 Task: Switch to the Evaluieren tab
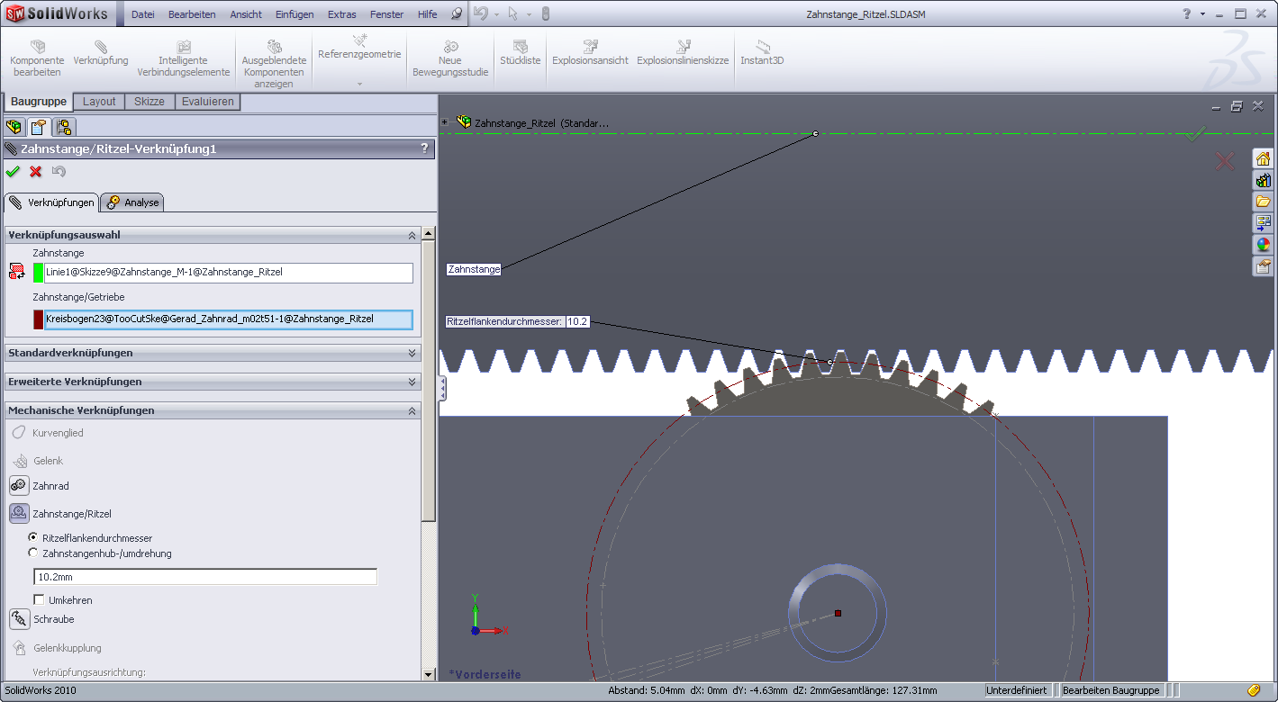(x=208, y=102)
